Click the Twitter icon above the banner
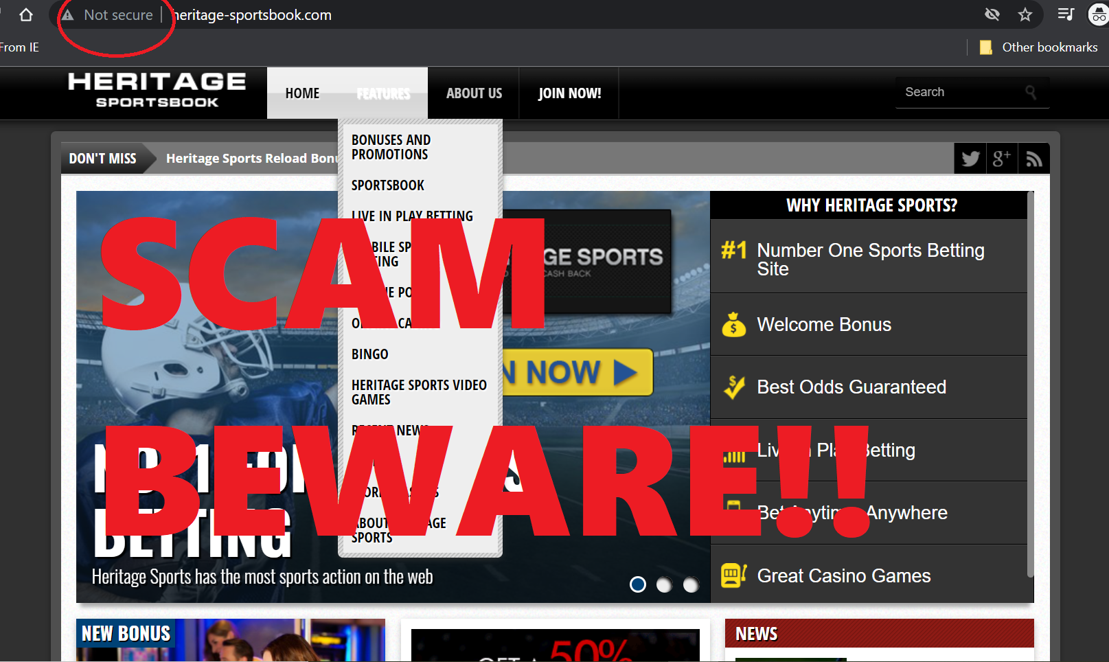Image resolution: width=1109 pixels, height=662 pixels. (970, 158)
